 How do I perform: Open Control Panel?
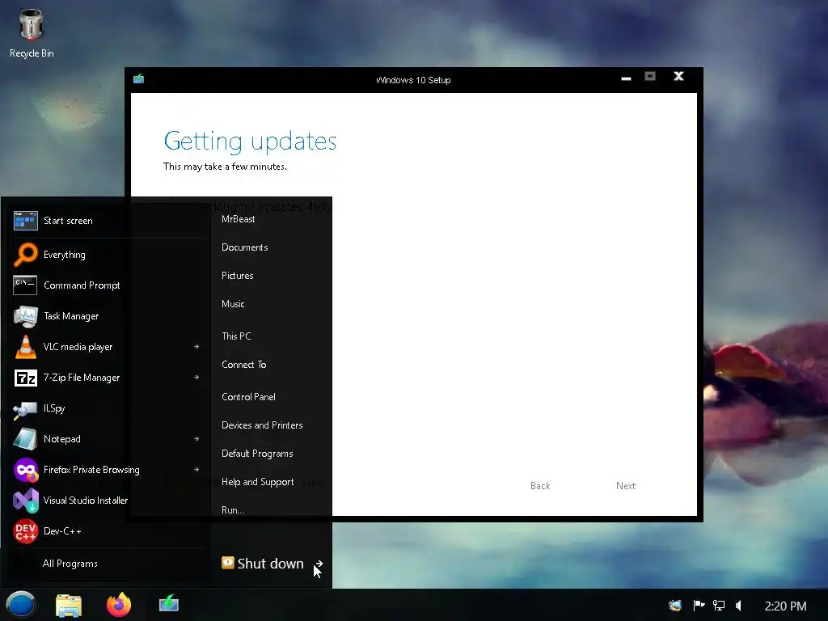tap(248, 397)
